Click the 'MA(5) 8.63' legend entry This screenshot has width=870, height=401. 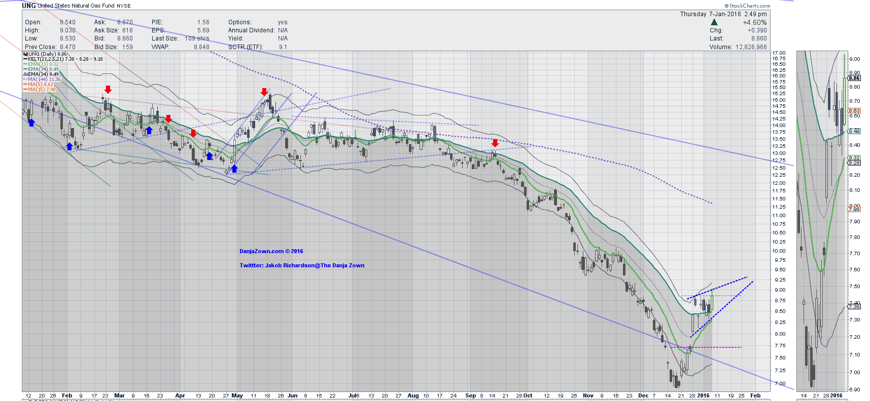coord(39,85)
